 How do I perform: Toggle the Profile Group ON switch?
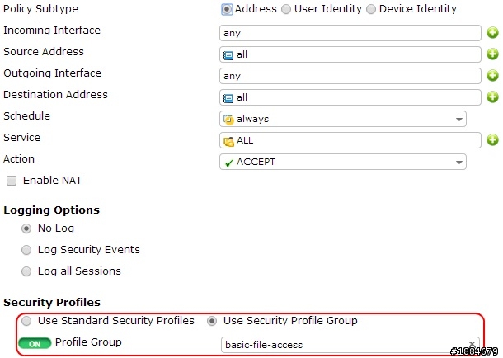tap(35, 343)
